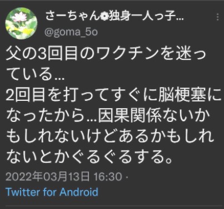Open the lotus flower profile avatar

coord(21,23)
